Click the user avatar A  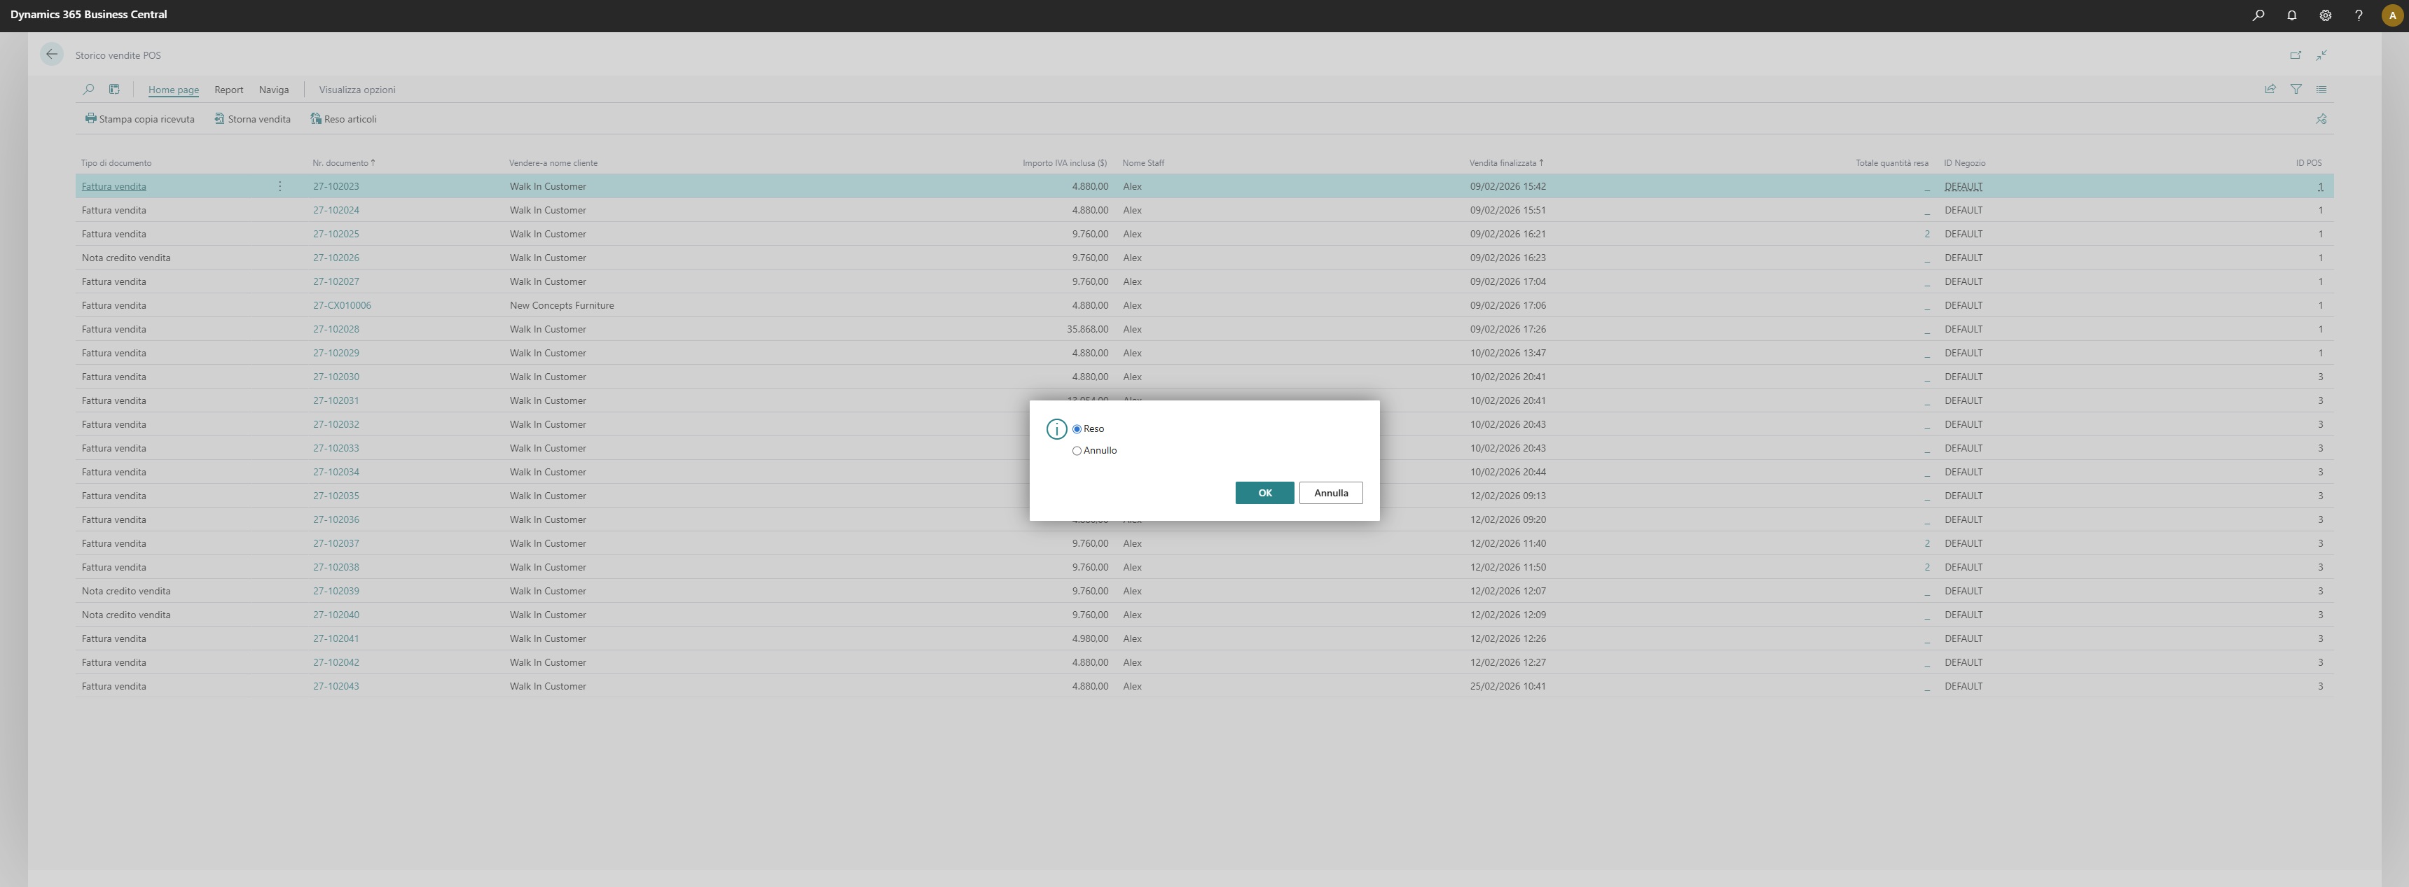[2391, 15]
